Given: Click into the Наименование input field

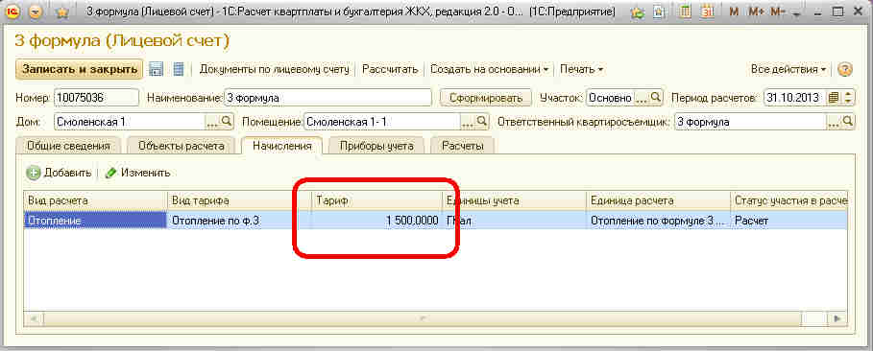Looking at the screenshot, I should [327, 98].
